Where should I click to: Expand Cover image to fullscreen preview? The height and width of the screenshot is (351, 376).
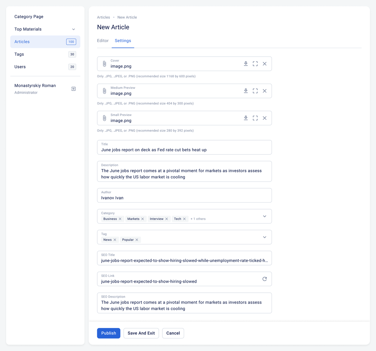[x=255, y=64]
